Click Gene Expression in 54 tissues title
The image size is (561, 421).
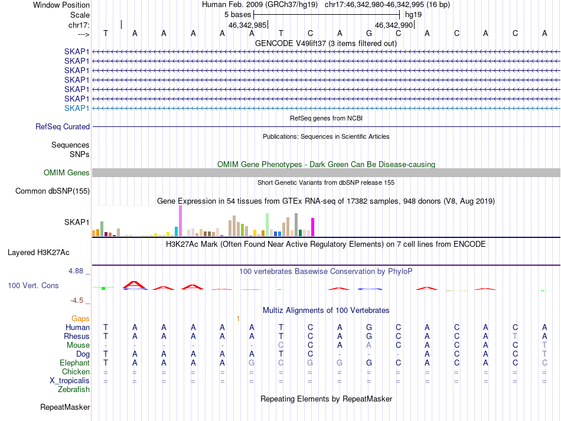click(x=326, y=201)
